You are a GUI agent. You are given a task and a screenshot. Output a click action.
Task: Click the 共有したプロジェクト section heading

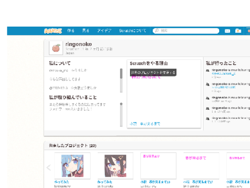[x=73, y=146]
